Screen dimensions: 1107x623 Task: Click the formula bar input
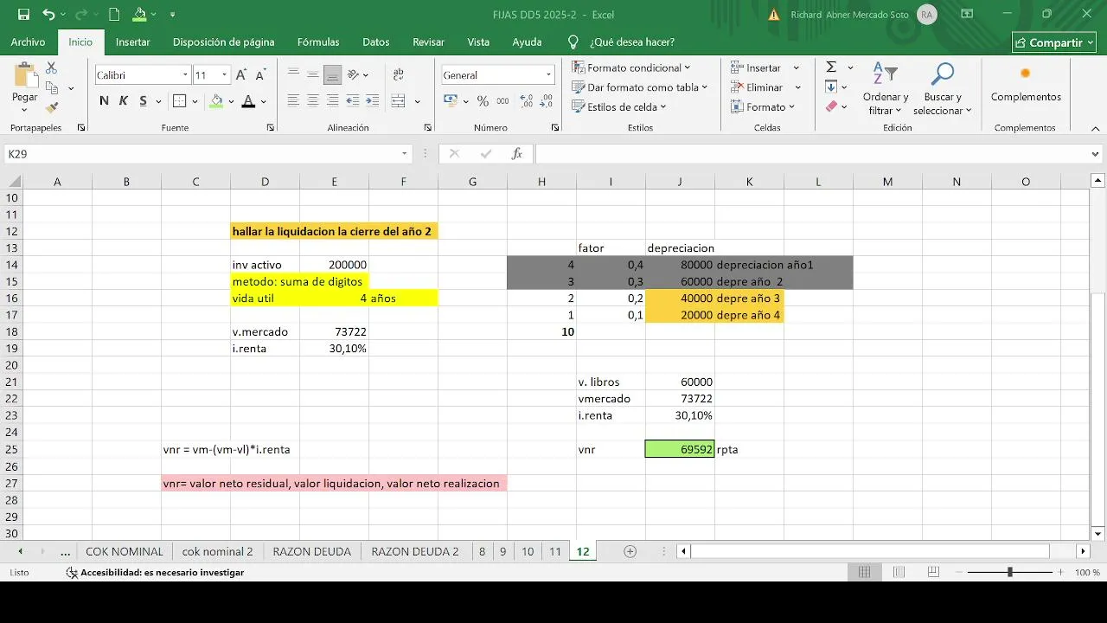click(813, 154)
